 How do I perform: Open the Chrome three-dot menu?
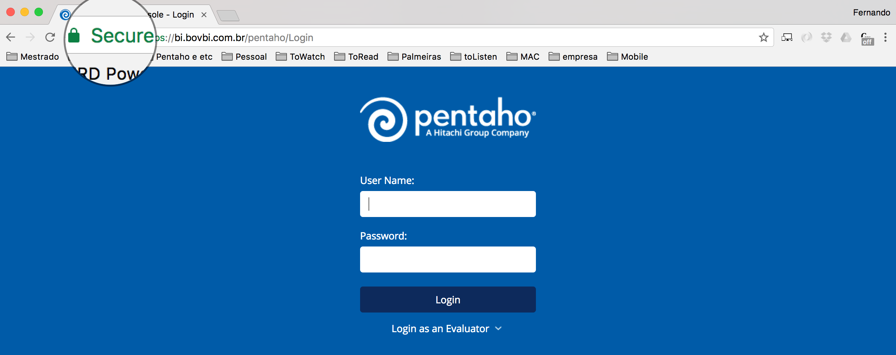click(x=885, y=37)
